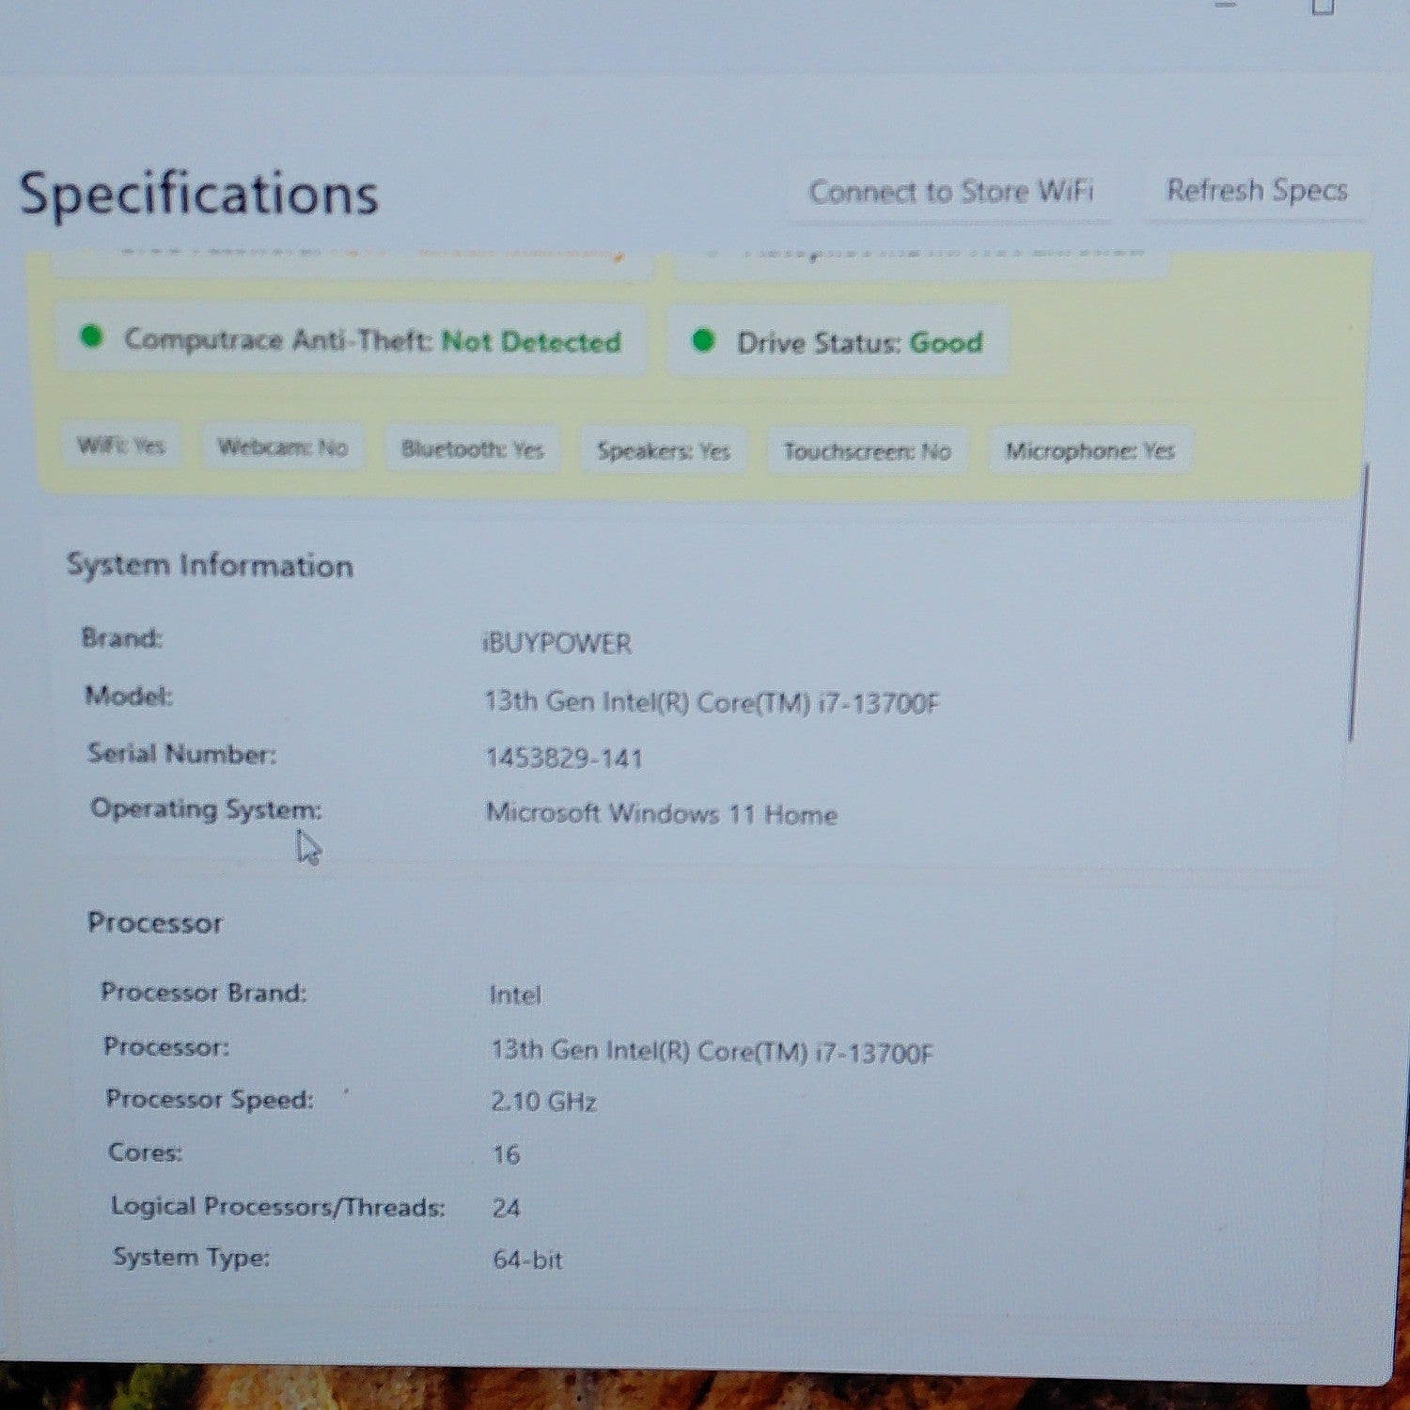Click the Microphone: Yes chip
1410x1410 pixels.
[1090, 451]
